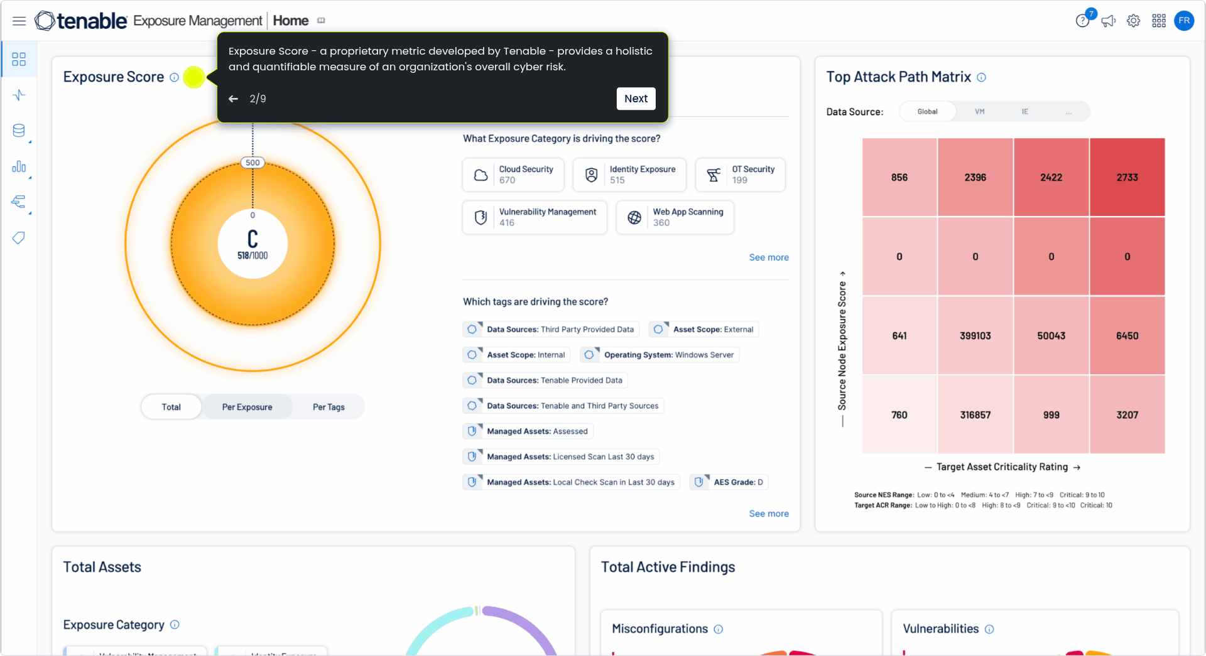Click the Top Attack Path Matrix info icon
The width and height of the screenshot is (1206, 656).
click(981, 77)
